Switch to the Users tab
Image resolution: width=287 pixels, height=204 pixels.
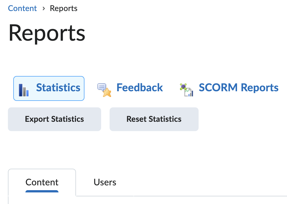[x=105, y=182]
